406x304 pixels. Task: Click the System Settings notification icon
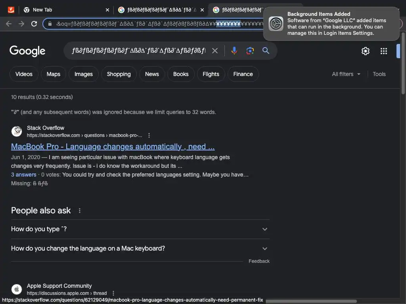pyautogui.click(x=276, y=23)
